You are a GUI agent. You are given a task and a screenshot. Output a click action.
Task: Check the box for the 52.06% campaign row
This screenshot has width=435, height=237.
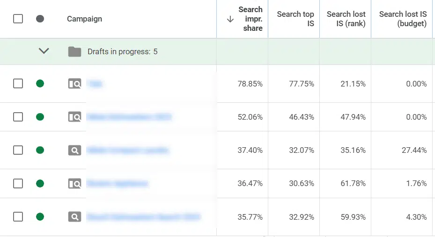pyautogui.click(x=18, y=117)
